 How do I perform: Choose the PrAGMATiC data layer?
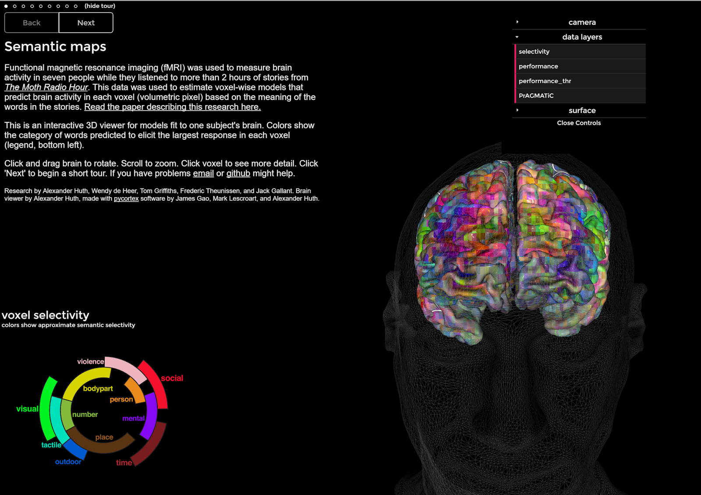pyautogui.click(x=536, y=96)
